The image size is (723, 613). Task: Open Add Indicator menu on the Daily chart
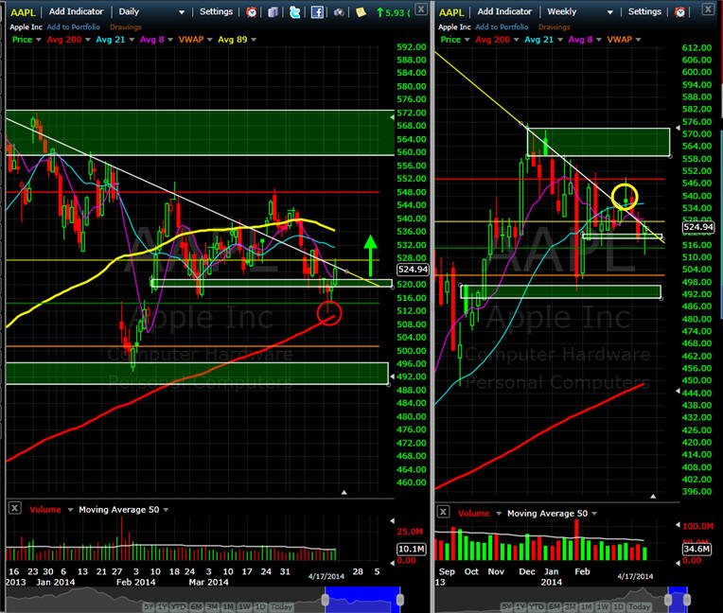(76, 11)
